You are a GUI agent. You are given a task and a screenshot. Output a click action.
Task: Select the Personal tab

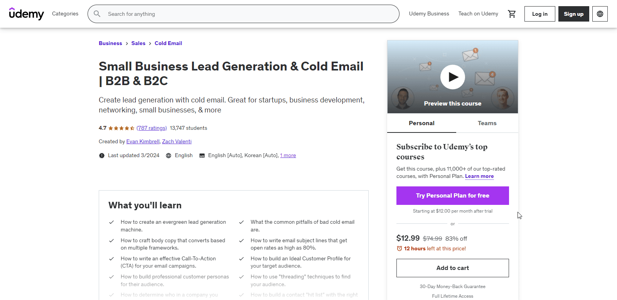click(x=421, y=123)
